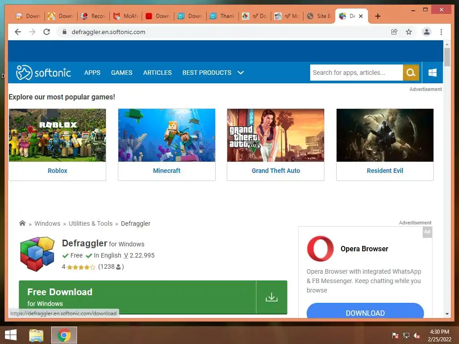This screenshot has height=344, width=459.
Task: Open Windows Start button
Action: (x=11, y=335)
